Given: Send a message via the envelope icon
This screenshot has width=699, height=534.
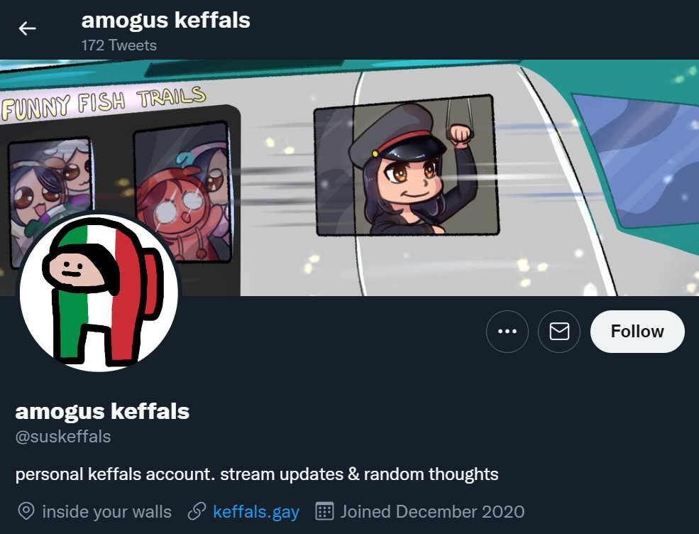Looking at the screenshot, I should coord(559,332).
